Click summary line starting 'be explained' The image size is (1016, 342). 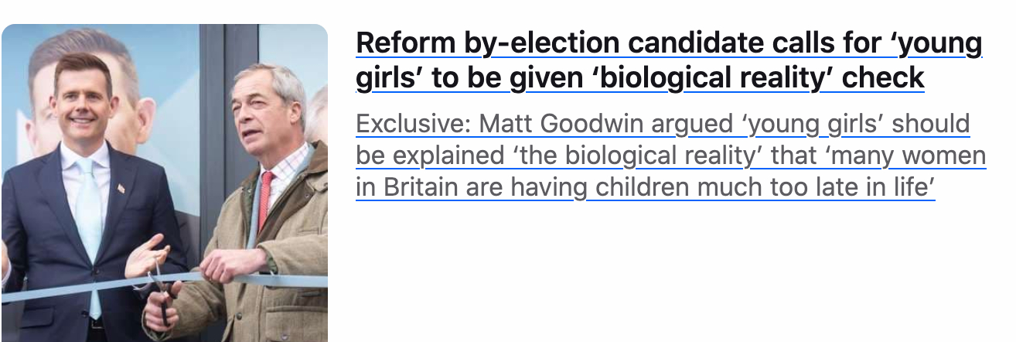(670, 156)
